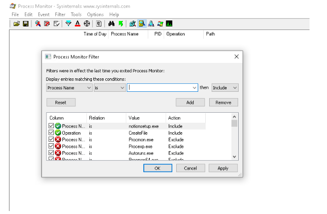The width and height of the screenshot is (327, 214).
Task: Click the Find binoculars icon
Action: coord(111,24)
